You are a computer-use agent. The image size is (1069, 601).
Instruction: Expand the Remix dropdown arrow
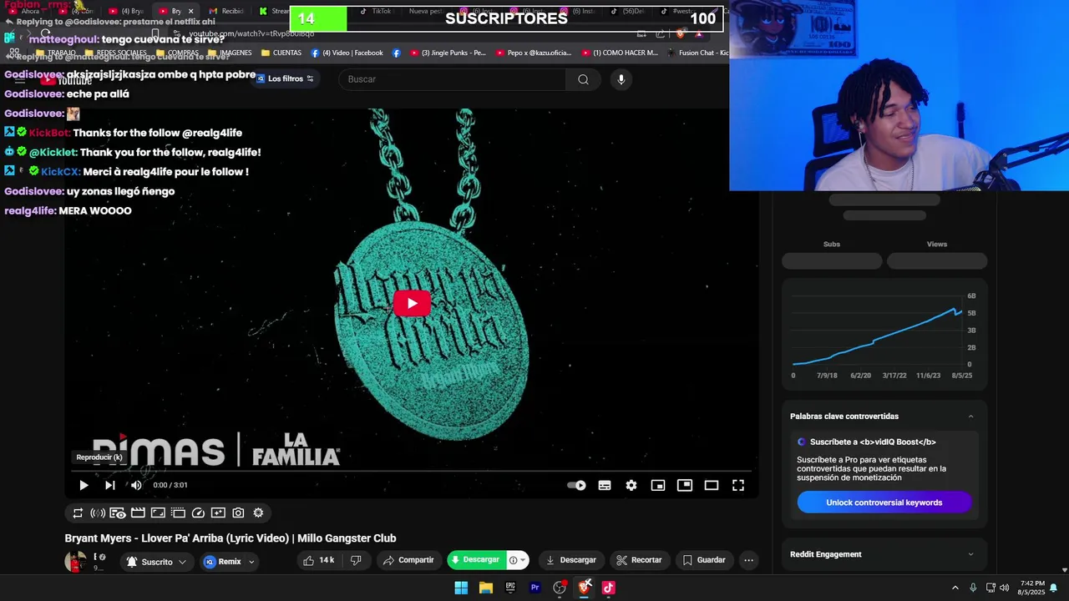click(x=251, y=562)
